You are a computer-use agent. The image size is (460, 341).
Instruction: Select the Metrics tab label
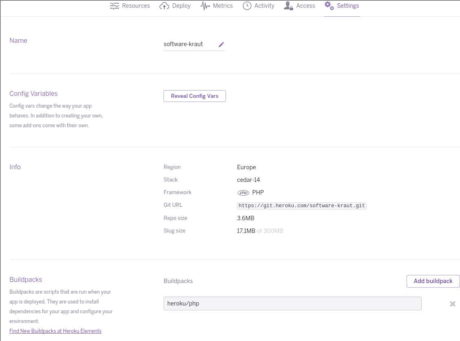pyautogui.click(x=223, y=6)
